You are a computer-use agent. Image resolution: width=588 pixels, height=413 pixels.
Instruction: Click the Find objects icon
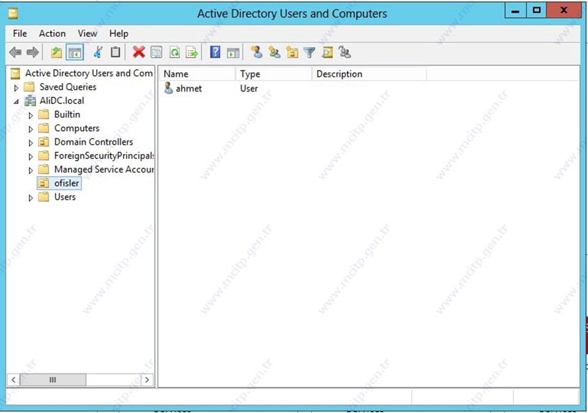[x=327, y=52]
